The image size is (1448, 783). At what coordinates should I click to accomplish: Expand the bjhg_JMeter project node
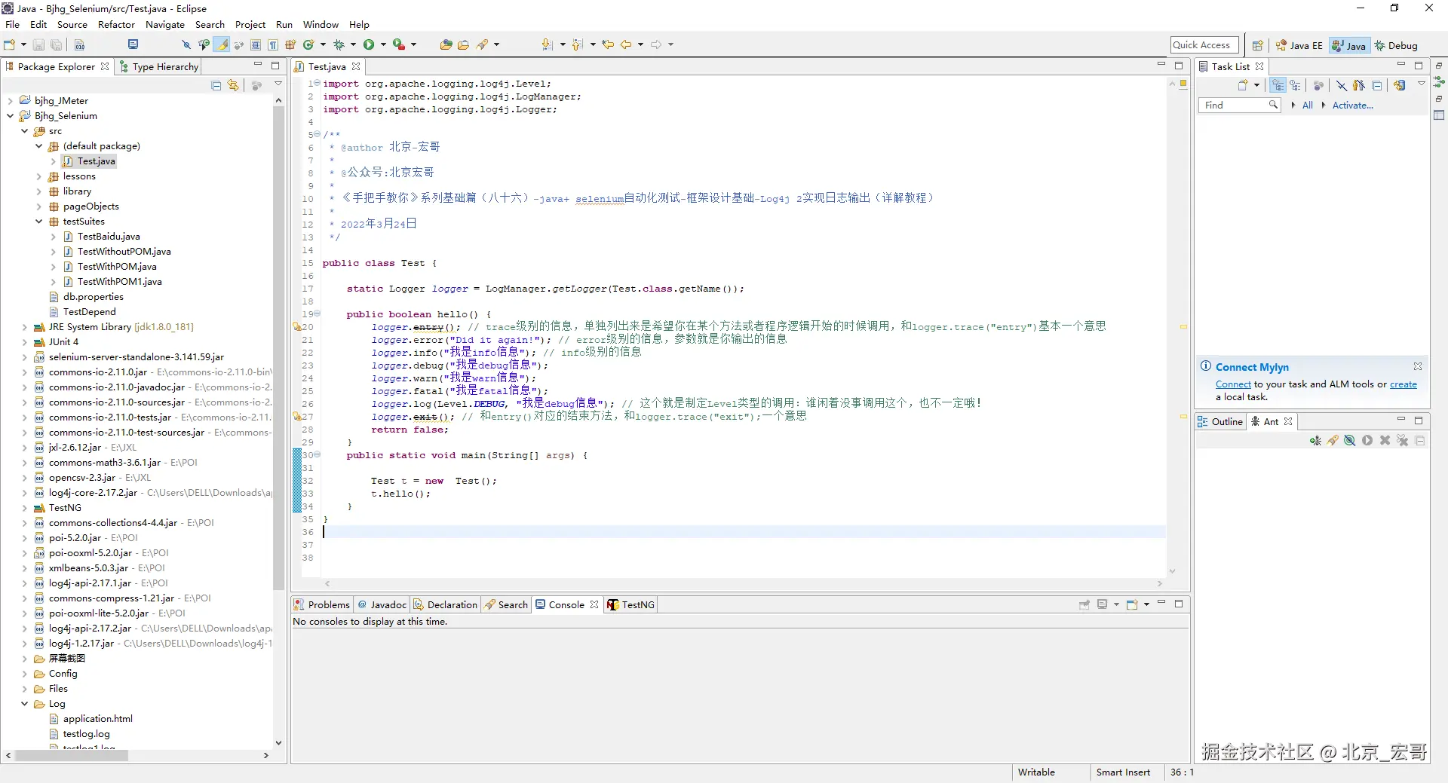click(10, 101)
